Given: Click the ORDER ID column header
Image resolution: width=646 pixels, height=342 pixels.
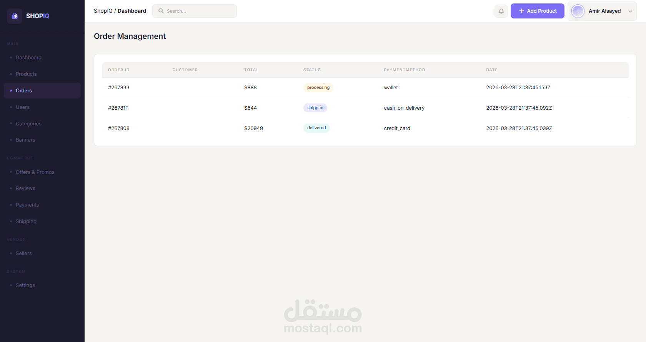Looking at the screenshot, I should 119,70.
